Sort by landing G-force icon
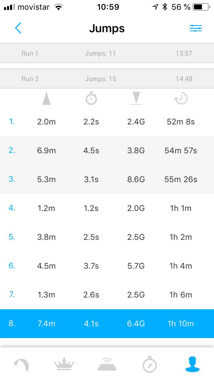 click(x=136, y=99)
